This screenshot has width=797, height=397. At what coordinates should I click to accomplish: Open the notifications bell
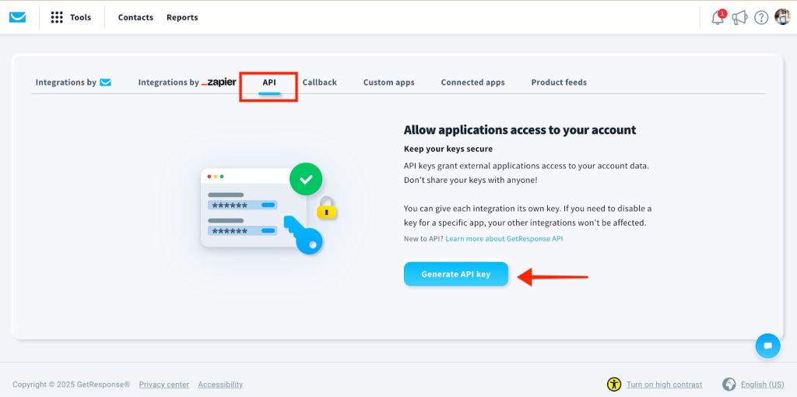pos(718,17)
